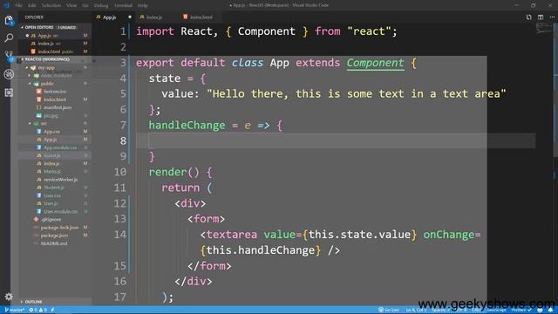Screen dimensions: 558x314
Task: Open the Terminal menu
Action: click(x=123, y=5)
